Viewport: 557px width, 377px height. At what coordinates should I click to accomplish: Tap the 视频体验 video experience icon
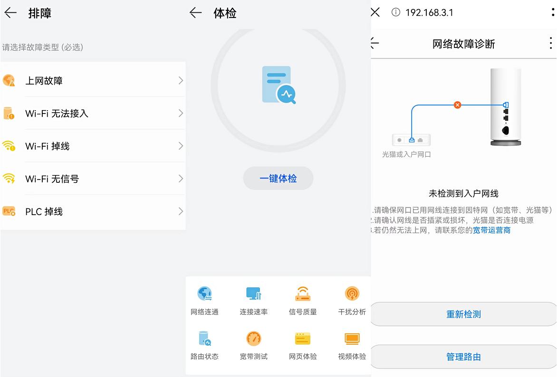coord(352,339)
